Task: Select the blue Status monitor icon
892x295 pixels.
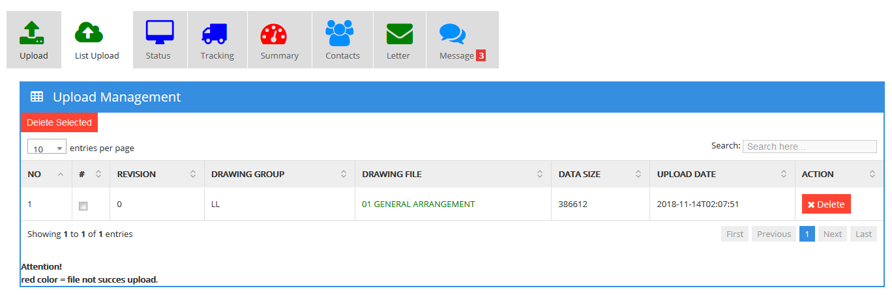Action: click(159, 32)
